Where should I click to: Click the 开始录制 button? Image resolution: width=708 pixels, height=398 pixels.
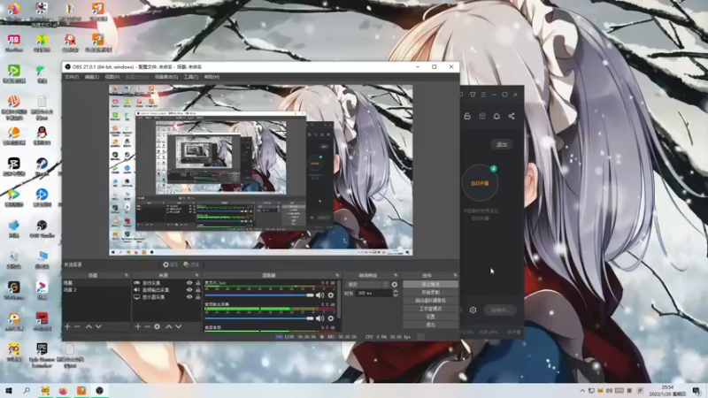click(430, 293)
